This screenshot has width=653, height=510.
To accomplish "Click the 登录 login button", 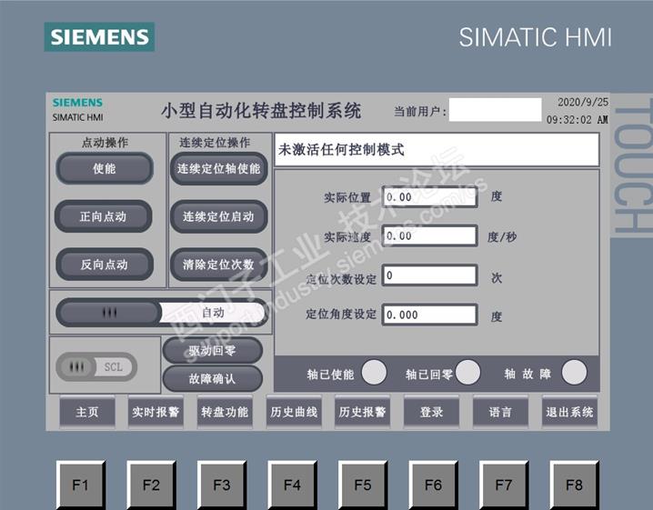I will point(431,412).
